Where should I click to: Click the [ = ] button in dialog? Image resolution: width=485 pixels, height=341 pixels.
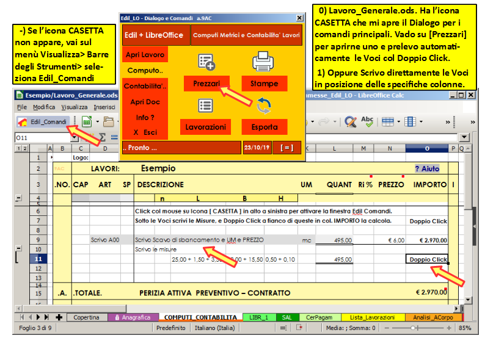[286, 148]
